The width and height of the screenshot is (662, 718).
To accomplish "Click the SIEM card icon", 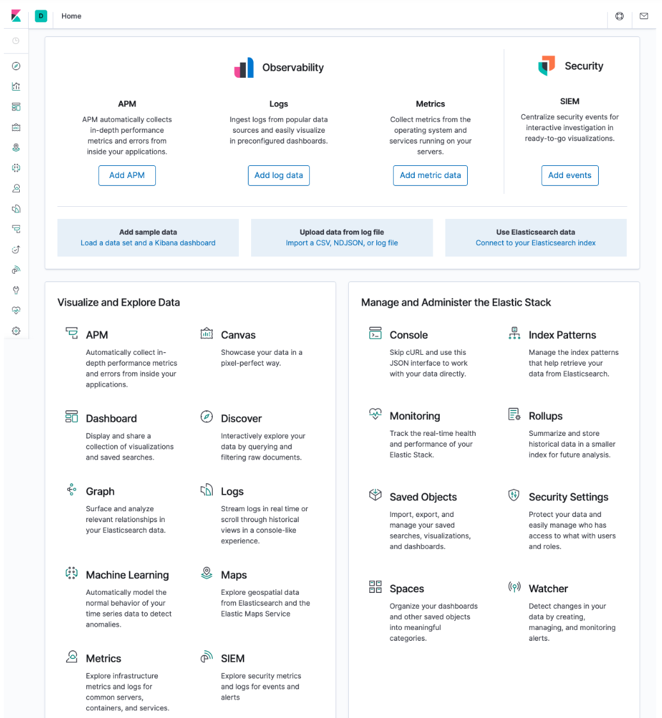I will 207,657.
